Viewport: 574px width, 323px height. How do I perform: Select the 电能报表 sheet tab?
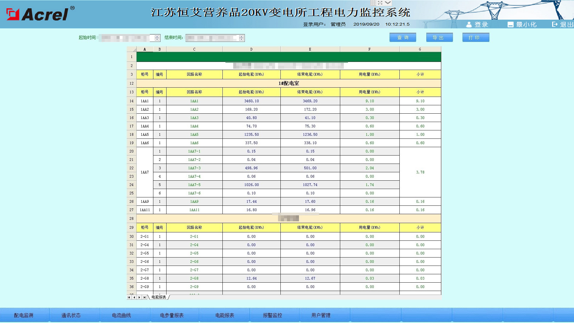point(159,297)
